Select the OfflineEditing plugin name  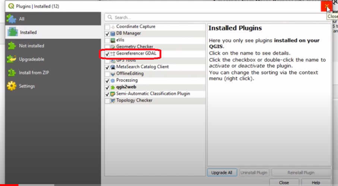click(x=130, y=73)
